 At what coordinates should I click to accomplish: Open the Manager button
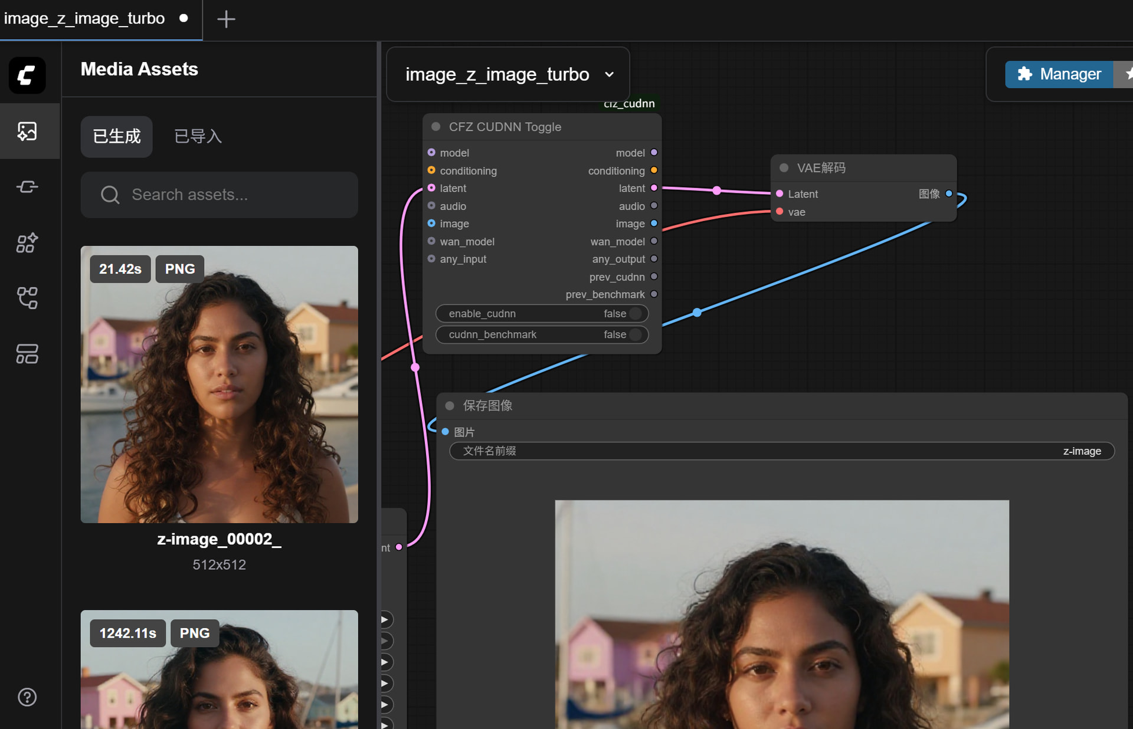(1059, 74)
